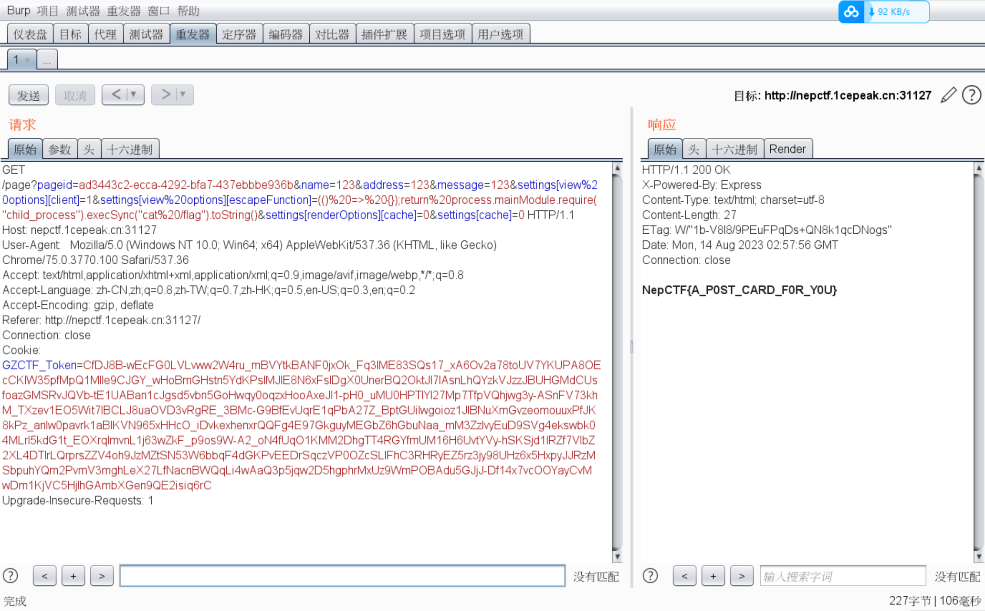The height and width of the screenshot is (611, 985).
Task: Go to the next response search match
Action: tap(742, 576)
